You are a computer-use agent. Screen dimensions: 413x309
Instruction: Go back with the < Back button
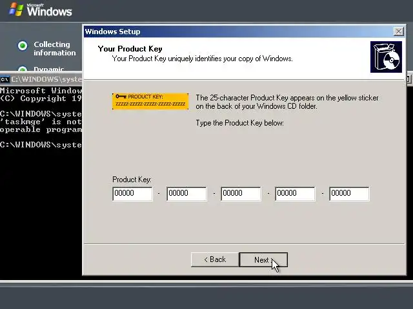(215, 259)
